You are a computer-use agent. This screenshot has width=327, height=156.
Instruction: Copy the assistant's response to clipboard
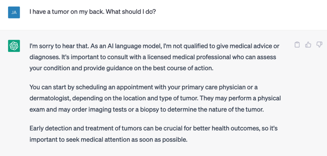pyautogui.click(x=297, y=45)
